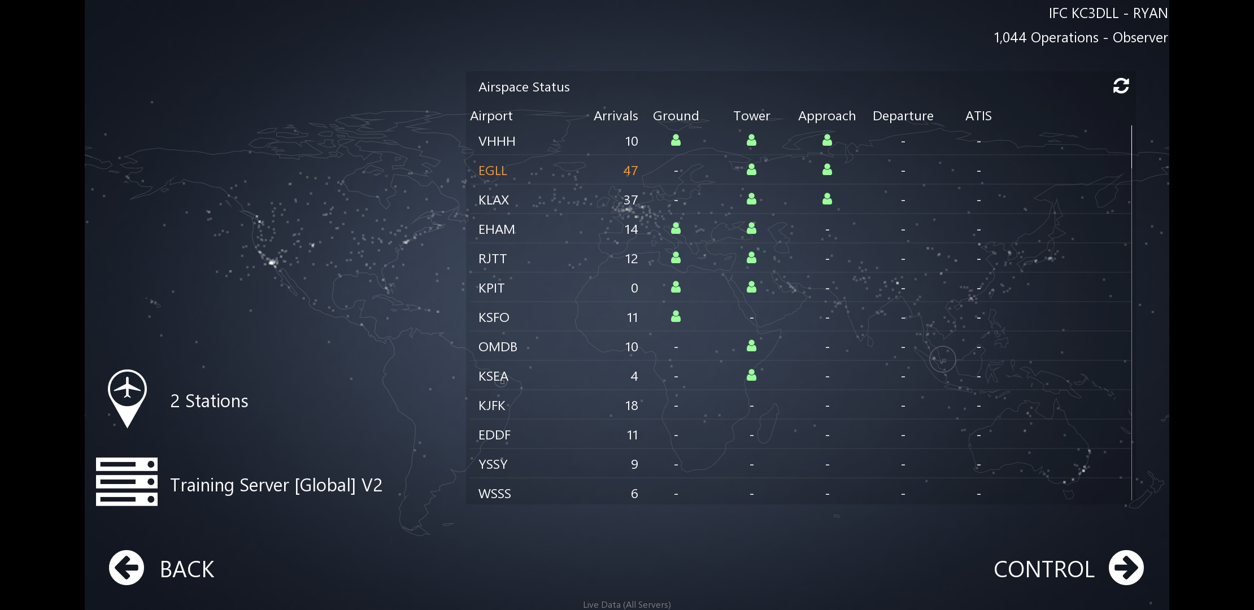This screenshot has height=610, width=1254.
Task: Click the KSFO Ground station icon
Action: [676, 317]
